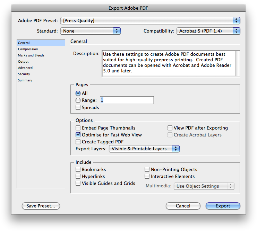Select the All pages radio button
This screenshot has width=257, height=231.
[x=78, y=93]
